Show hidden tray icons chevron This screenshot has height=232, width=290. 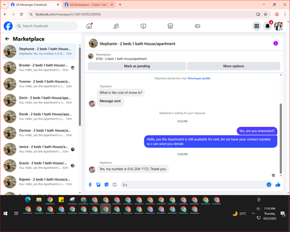point(253,213)
